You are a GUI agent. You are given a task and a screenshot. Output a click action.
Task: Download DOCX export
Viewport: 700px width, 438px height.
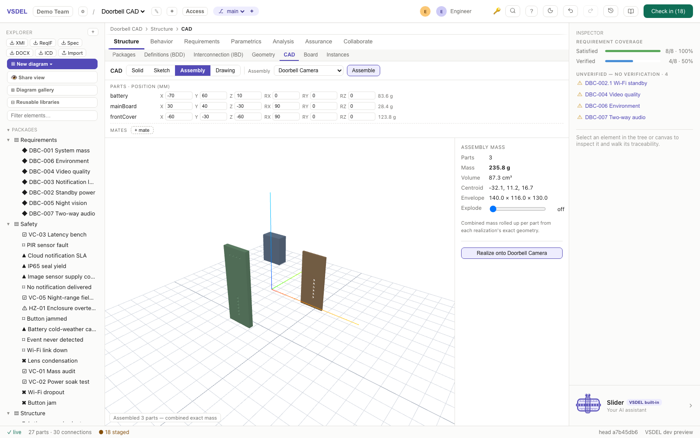click(20, 53)
